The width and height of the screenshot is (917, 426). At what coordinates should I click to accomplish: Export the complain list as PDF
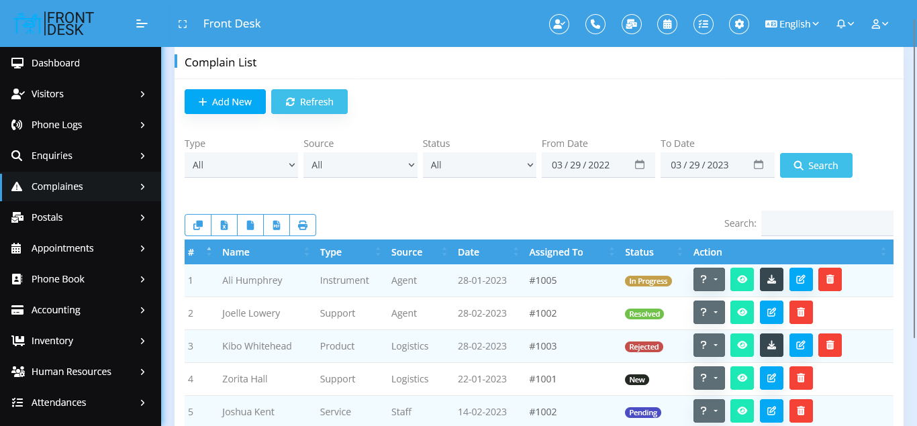click(x=276, y=225)
